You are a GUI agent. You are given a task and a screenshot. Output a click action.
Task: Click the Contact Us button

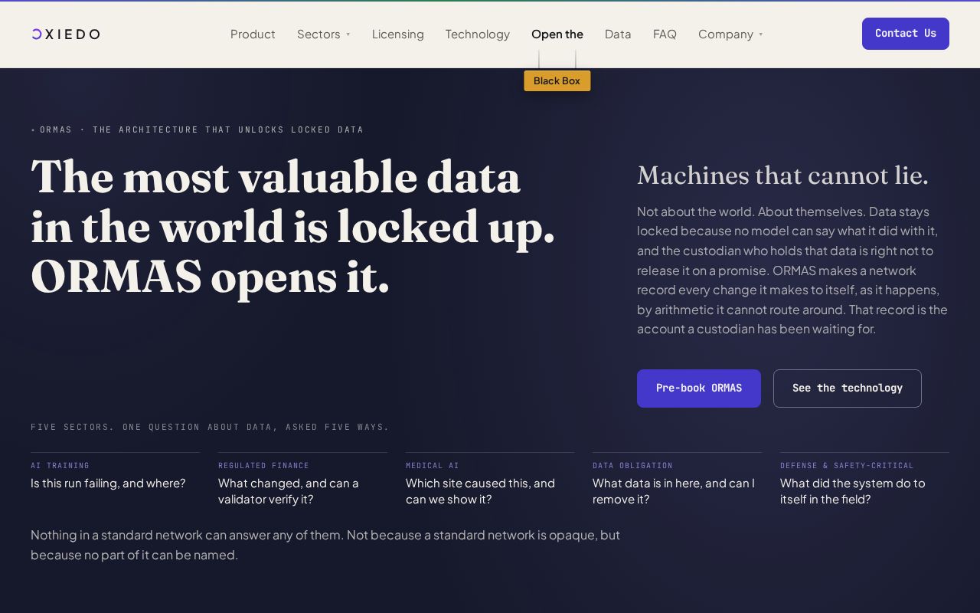906,34
